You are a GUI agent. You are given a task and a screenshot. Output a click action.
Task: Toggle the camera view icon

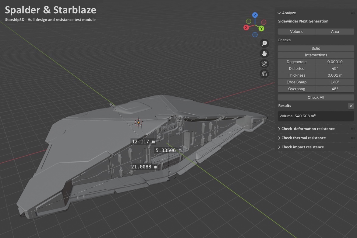click(264, 64)
